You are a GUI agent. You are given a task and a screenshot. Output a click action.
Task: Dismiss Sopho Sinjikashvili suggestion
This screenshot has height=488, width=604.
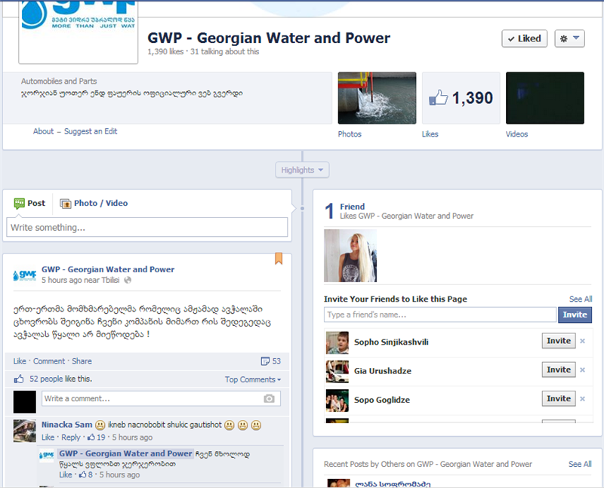(582, 341)
